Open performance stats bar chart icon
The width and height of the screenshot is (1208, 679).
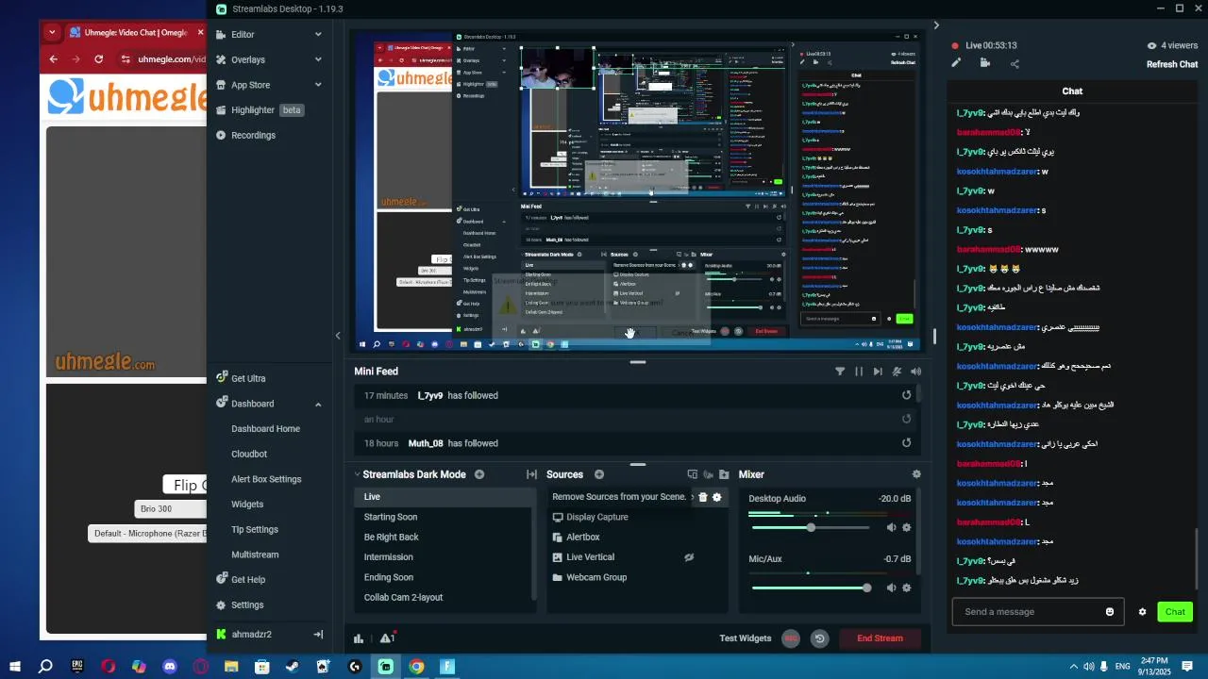[359, 638]
